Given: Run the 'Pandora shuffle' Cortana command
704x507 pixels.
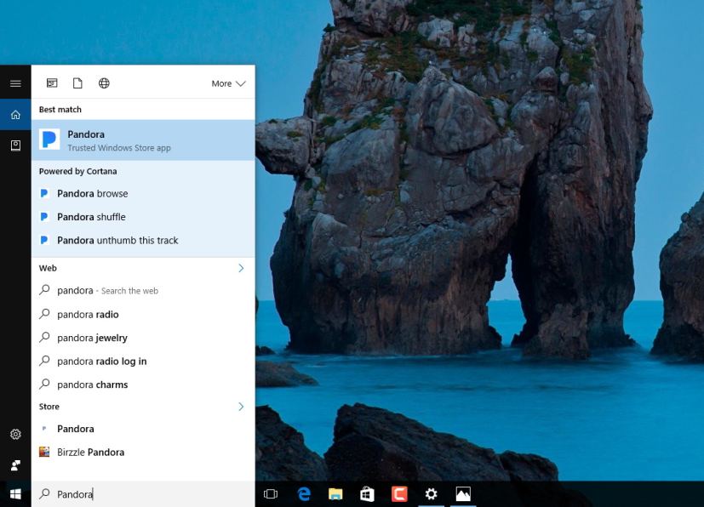Looking at the screenshot, I should [x=92, y=216].
